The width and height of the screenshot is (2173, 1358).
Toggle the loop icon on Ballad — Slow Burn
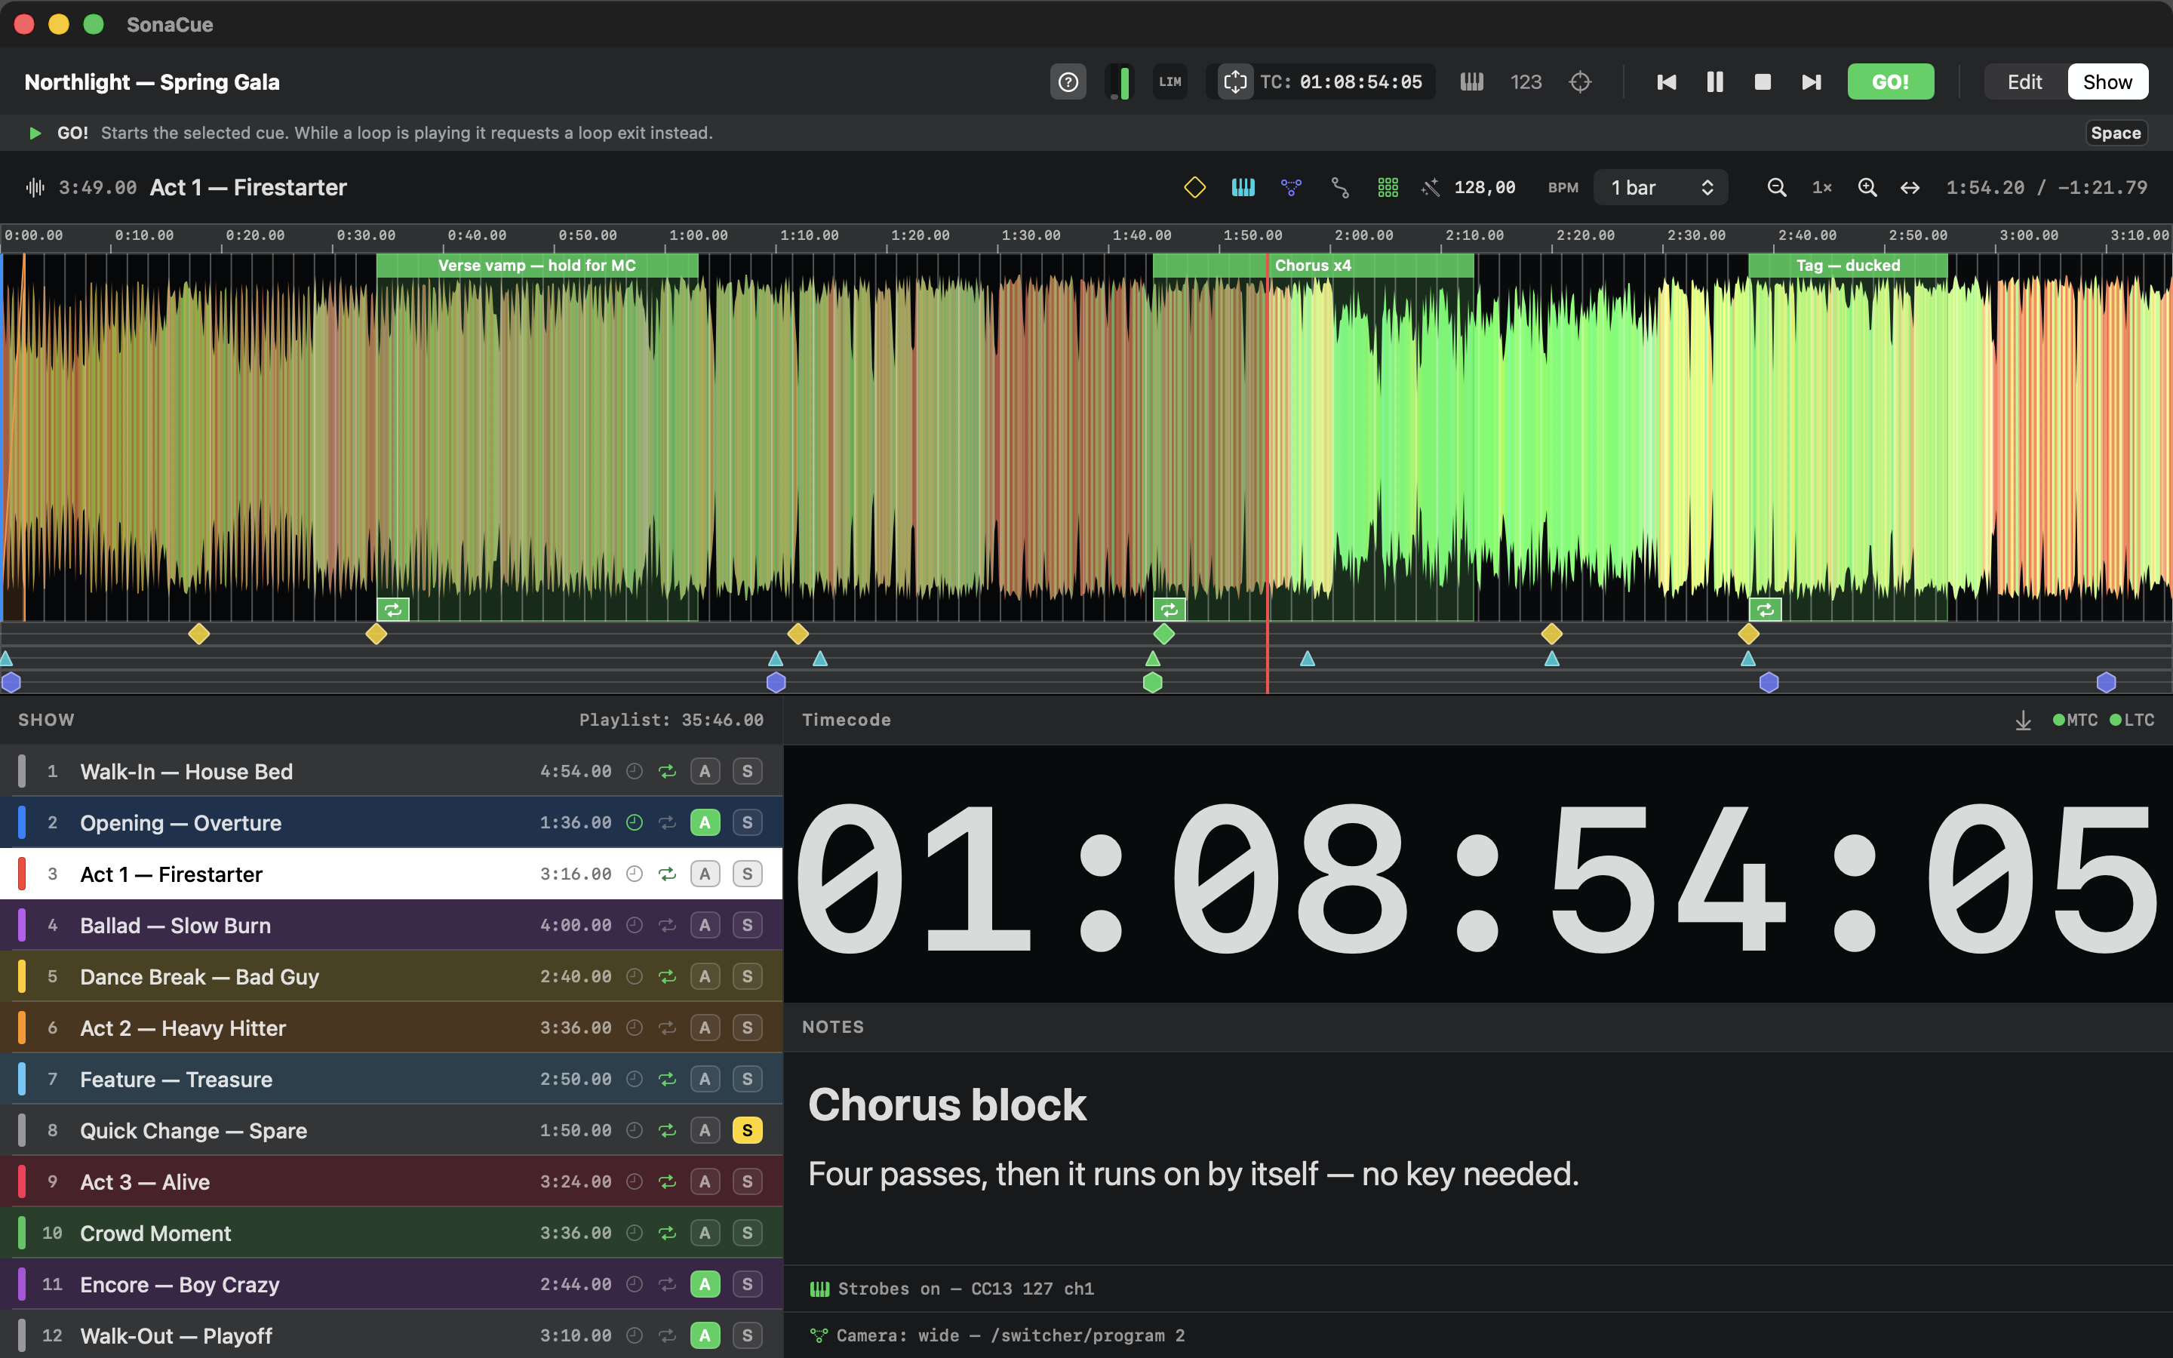pyautogui.click(x=667, y=925)
